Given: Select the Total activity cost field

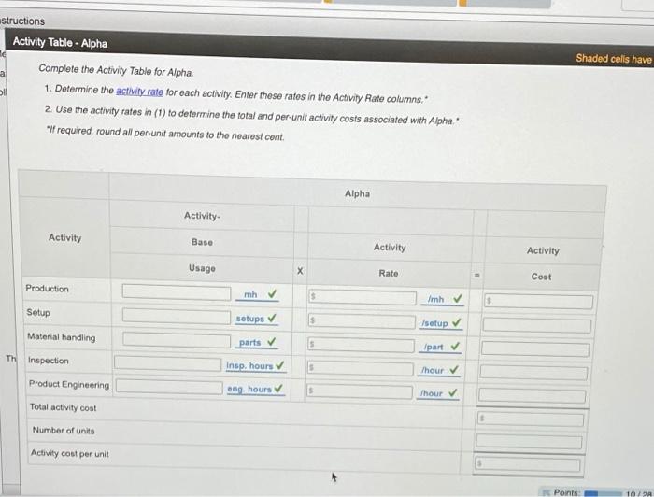Looking at the screenshot, I should pos(531,419).
